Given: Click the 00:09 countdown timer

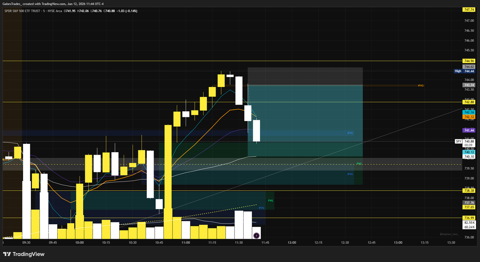Looking at the screenshot, I should point(469,145).
